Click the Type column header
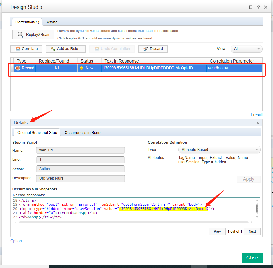The height and width of the screenshot is (268, 273). [x=25, y=61]
